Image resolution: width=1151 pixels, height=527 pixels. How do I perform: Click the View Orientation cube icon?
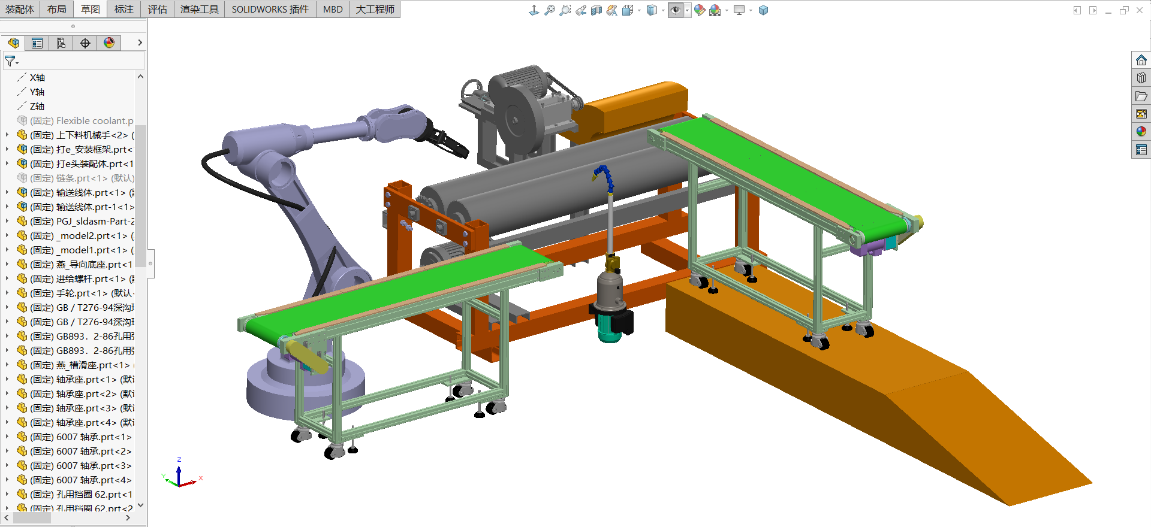(628, 10)
